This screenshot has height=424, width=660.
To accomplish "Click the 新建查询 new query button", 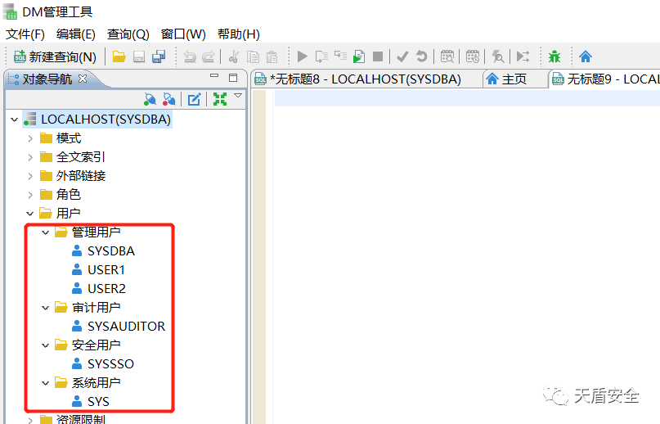I will (x=55, y=56).
